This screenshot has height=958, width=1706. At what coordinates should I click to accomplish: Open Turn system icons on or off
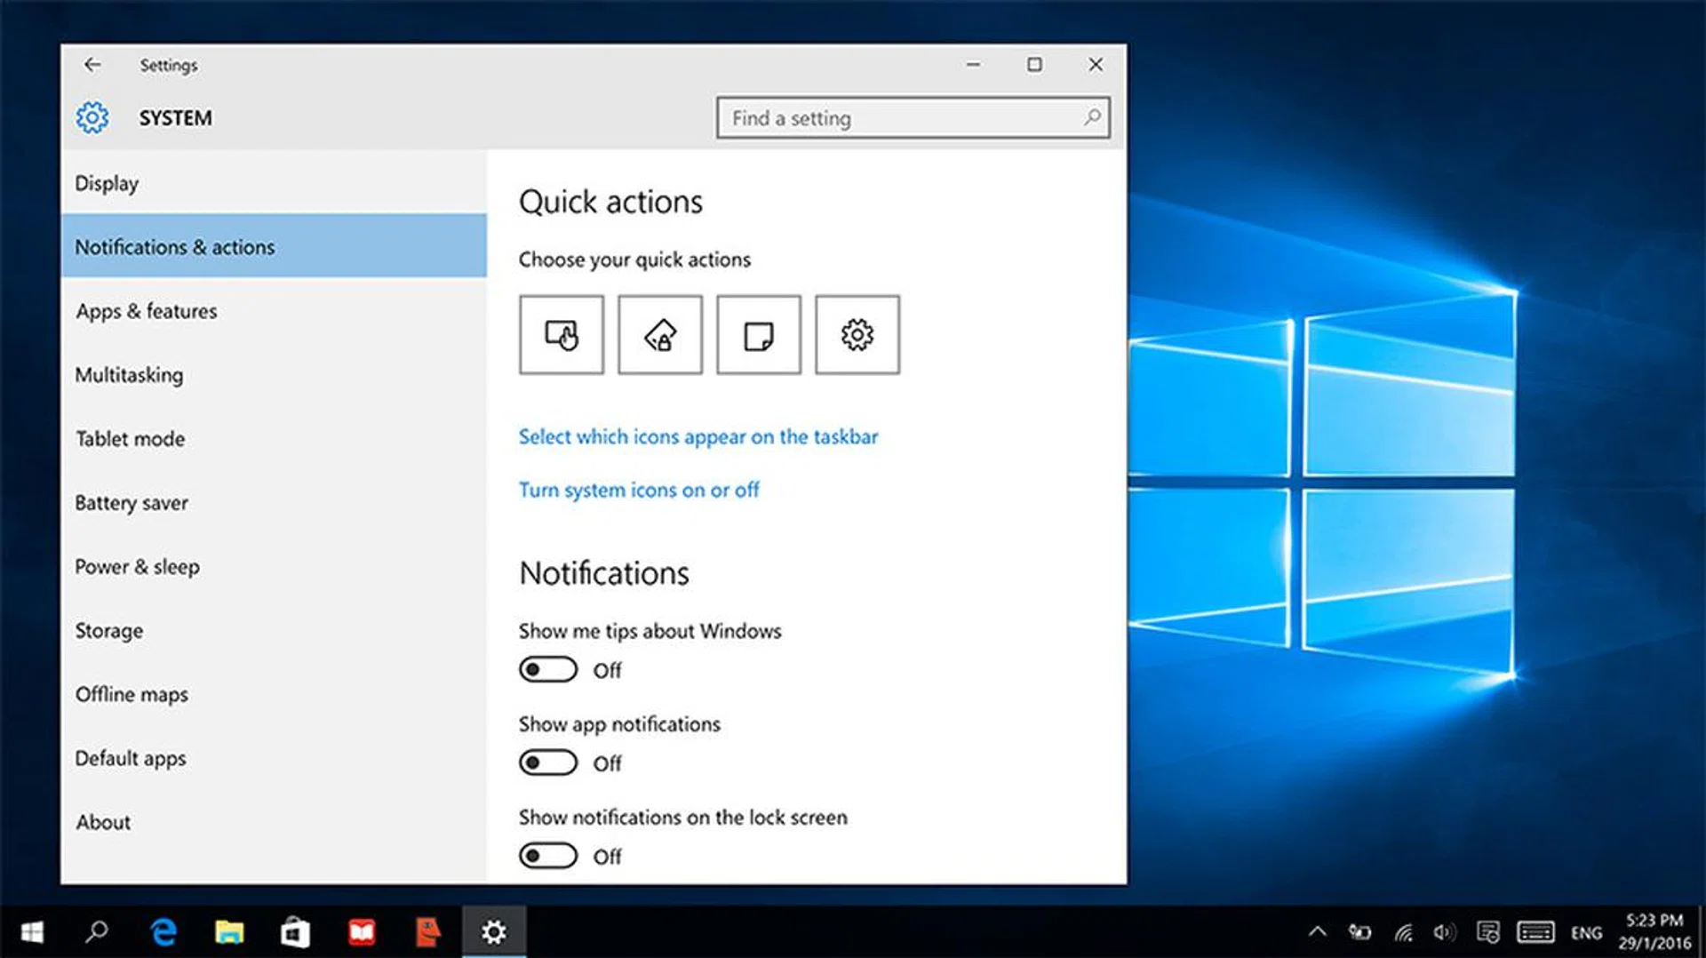click(638, 491)
